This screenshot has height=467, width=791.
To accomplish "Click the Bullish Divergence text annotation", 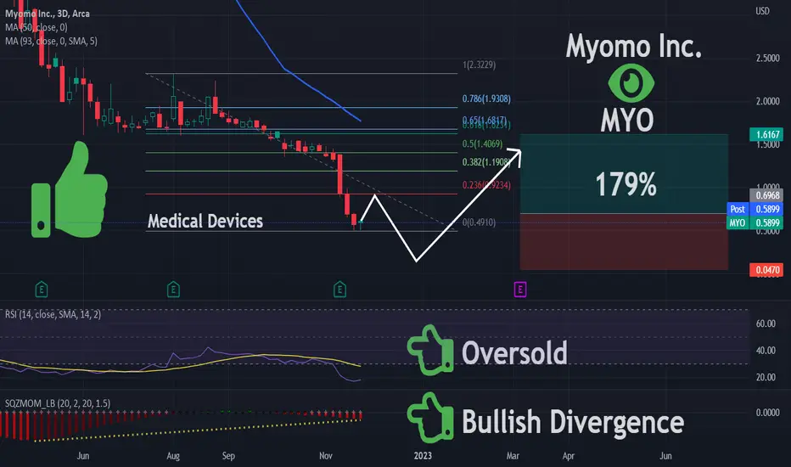I will 573,422.
